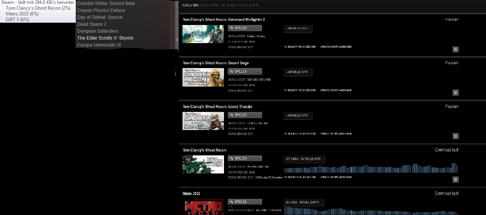Click Metro 2033 68.3 KB/s rate box

[x=304, y=202]
